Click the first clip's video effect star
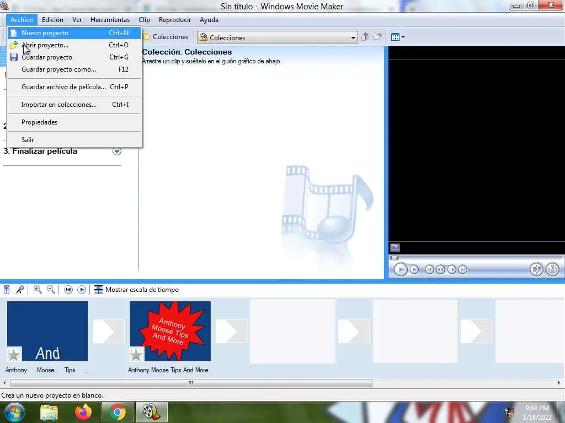The width and height of the screenshot is (565, 423). pos(14,355)
